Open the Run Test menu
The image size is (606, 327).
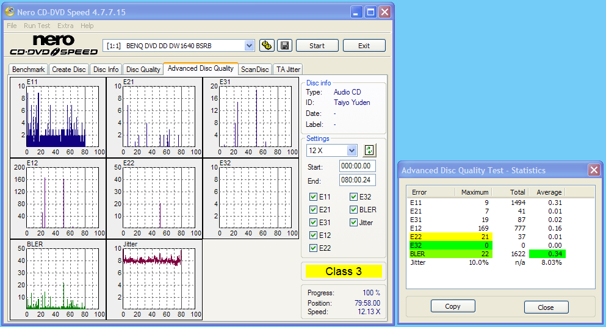click(37, 26)
